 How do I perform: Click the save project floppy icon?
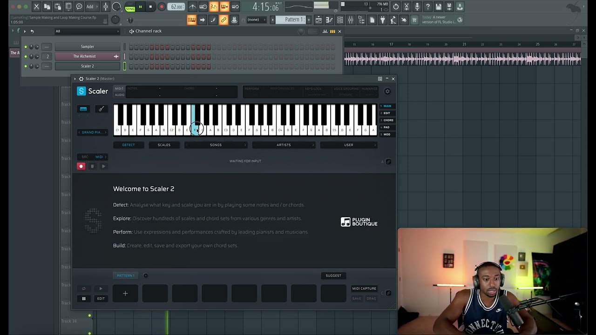point(439,7)
